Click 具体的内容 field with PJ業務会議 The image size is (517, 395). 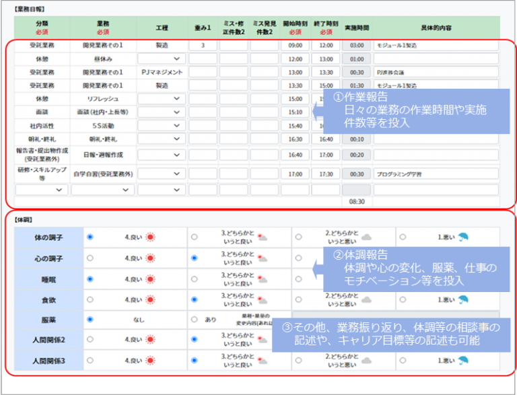point(436,72)
